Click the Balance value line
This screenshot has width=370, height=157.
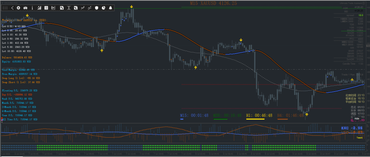(17, 57)
